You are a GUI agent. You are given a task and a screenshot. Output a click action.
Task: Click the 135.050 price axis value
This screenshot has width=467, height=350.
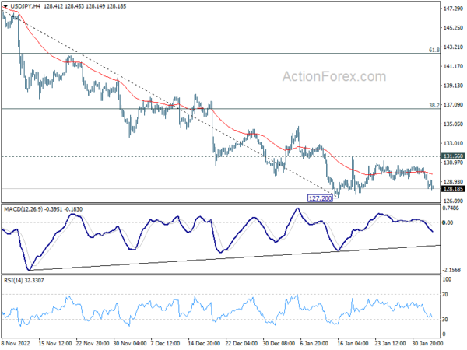coord(453,124)
